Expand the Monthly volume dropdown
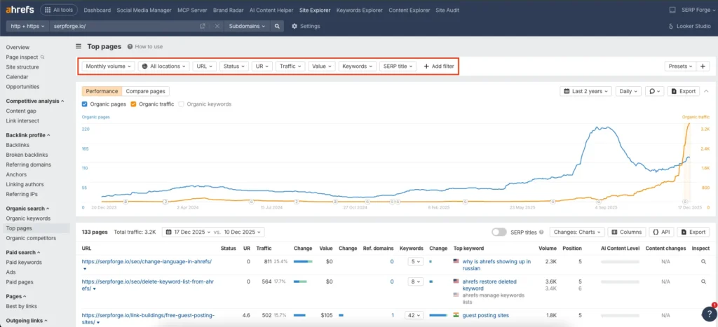The height and width of the screenshot is (327, 718). point(108,67)
